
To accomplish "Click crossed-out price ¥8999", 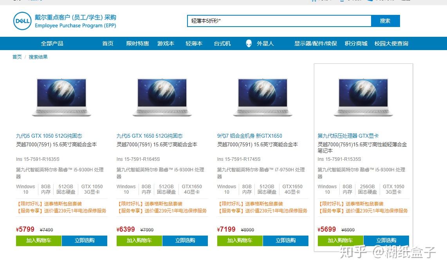I will click(x=247, y=230).
